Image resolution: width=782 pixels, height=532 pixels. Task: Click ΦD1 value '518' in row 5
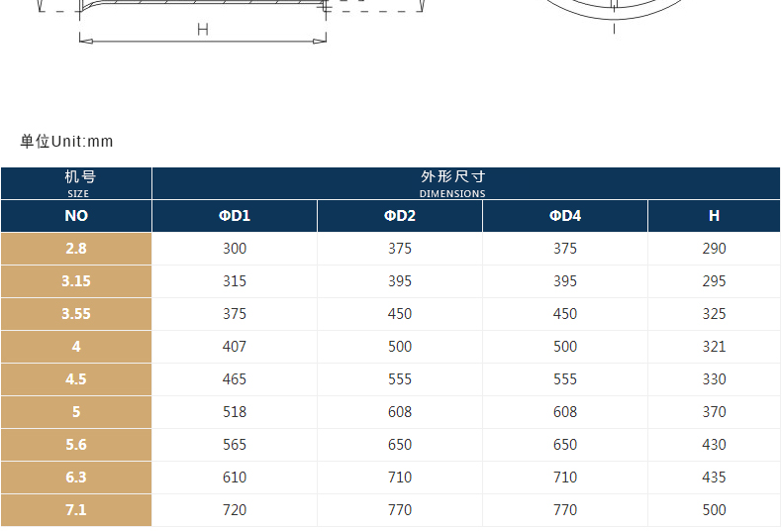pos(235,412)
